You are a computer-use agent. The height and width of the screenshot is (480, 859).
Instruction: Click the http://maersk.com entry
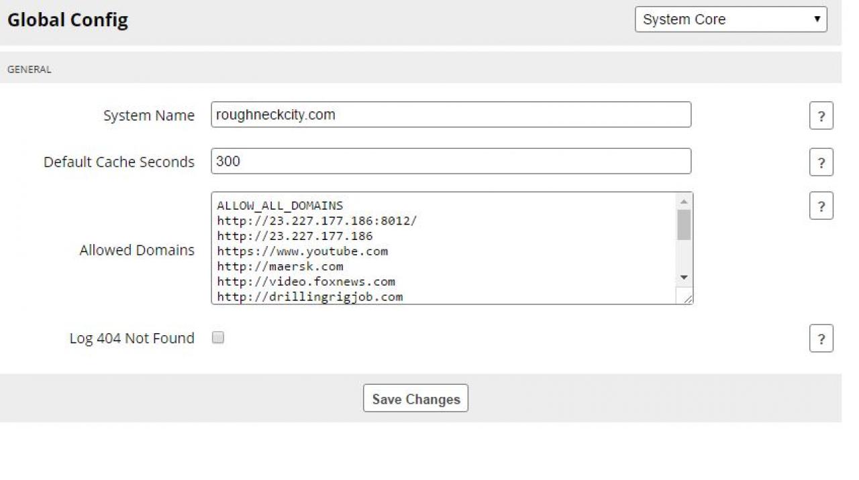pos(280,267)
